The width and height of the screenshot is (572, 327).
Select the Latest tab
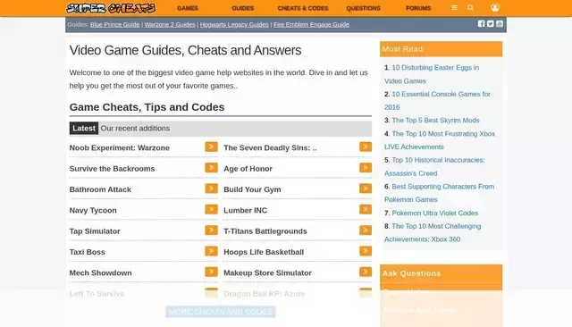(84, 129)
